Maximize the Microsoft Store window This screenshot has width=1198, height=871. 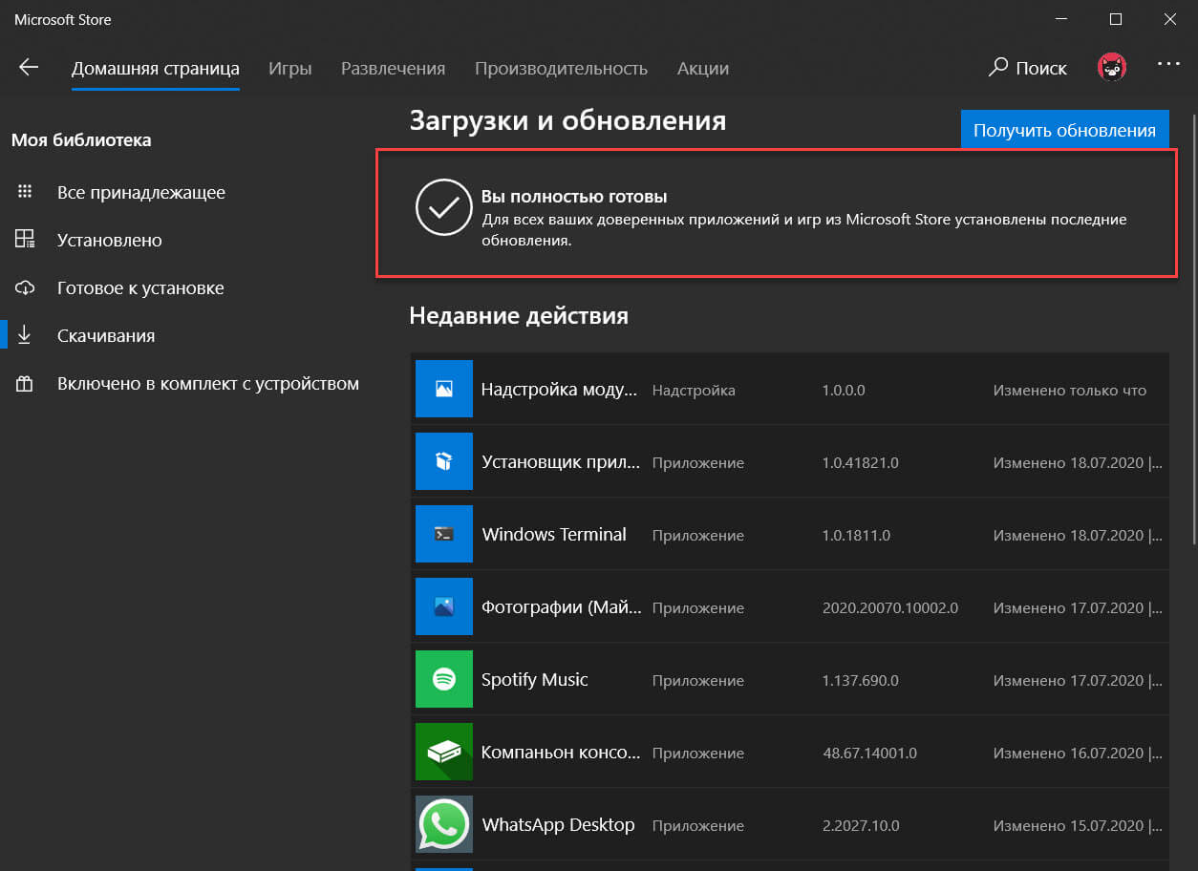point(1116,19)
